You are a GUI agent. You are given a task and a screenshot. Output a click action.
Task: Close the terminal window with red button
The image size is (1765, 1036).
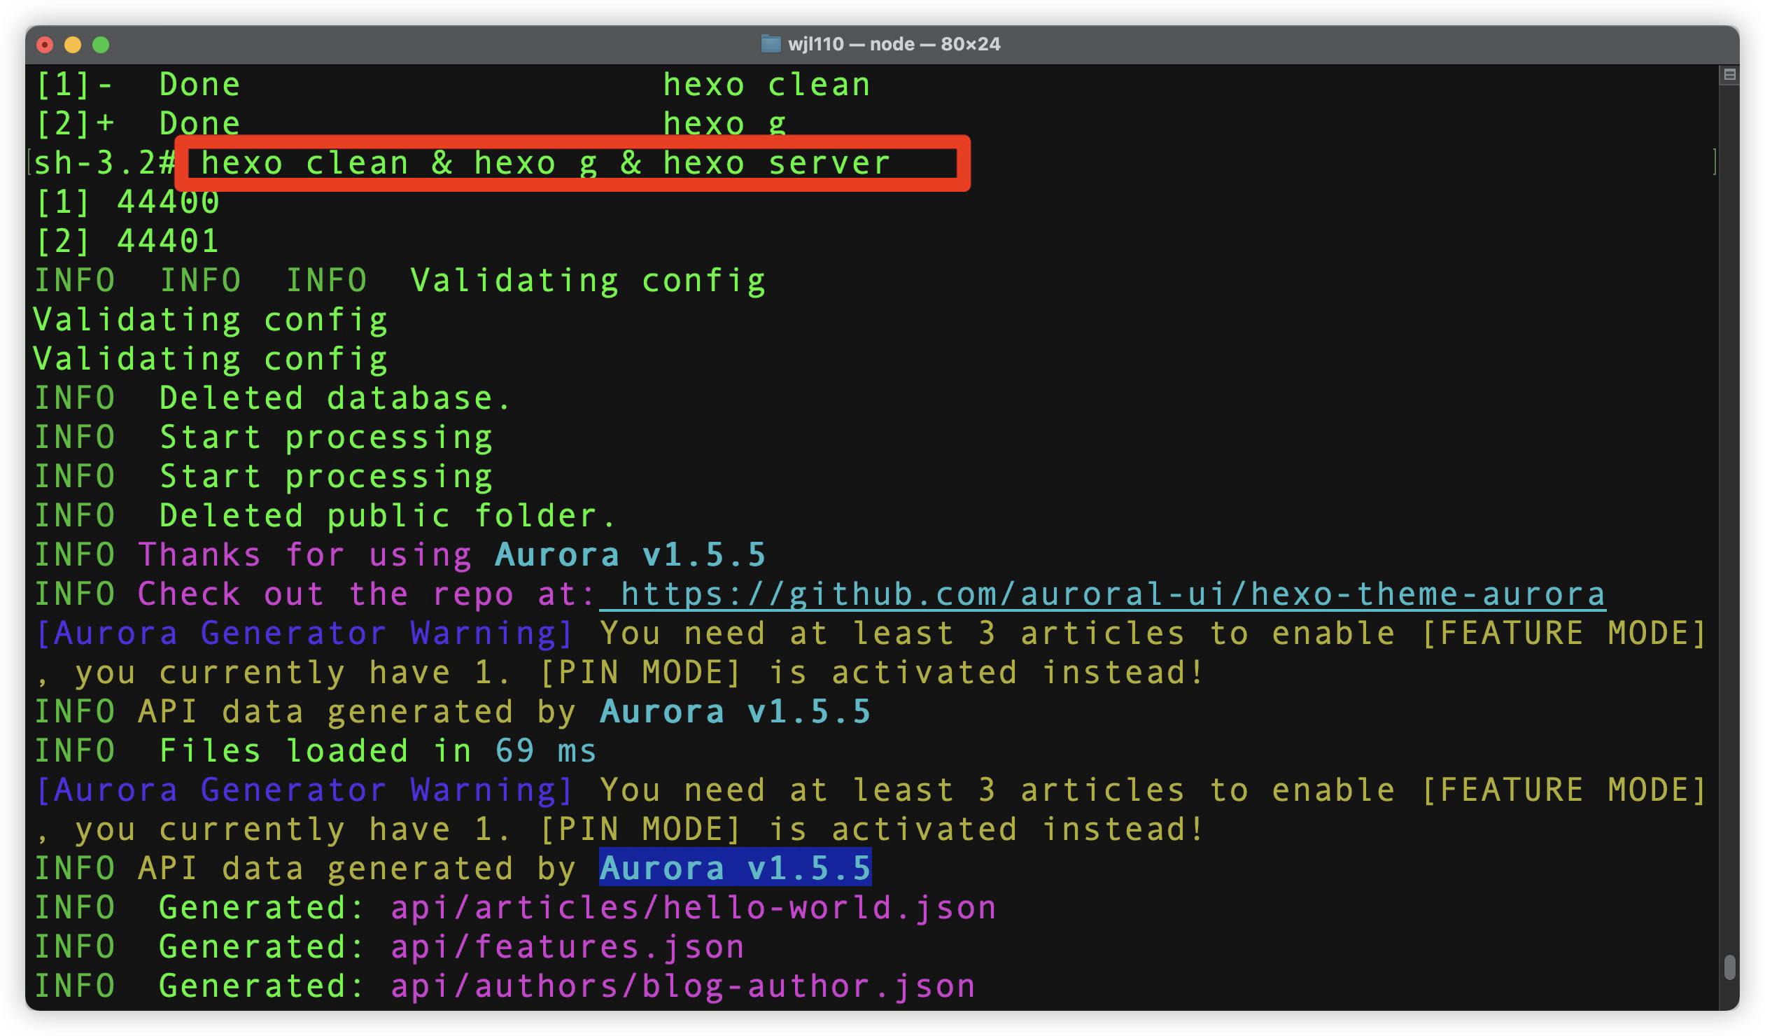pyautogui.click(x=45, y=45)
